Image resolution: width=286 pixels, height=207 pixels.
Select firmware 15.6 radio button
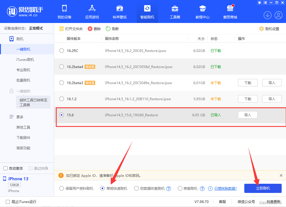(x=62, y=115)
